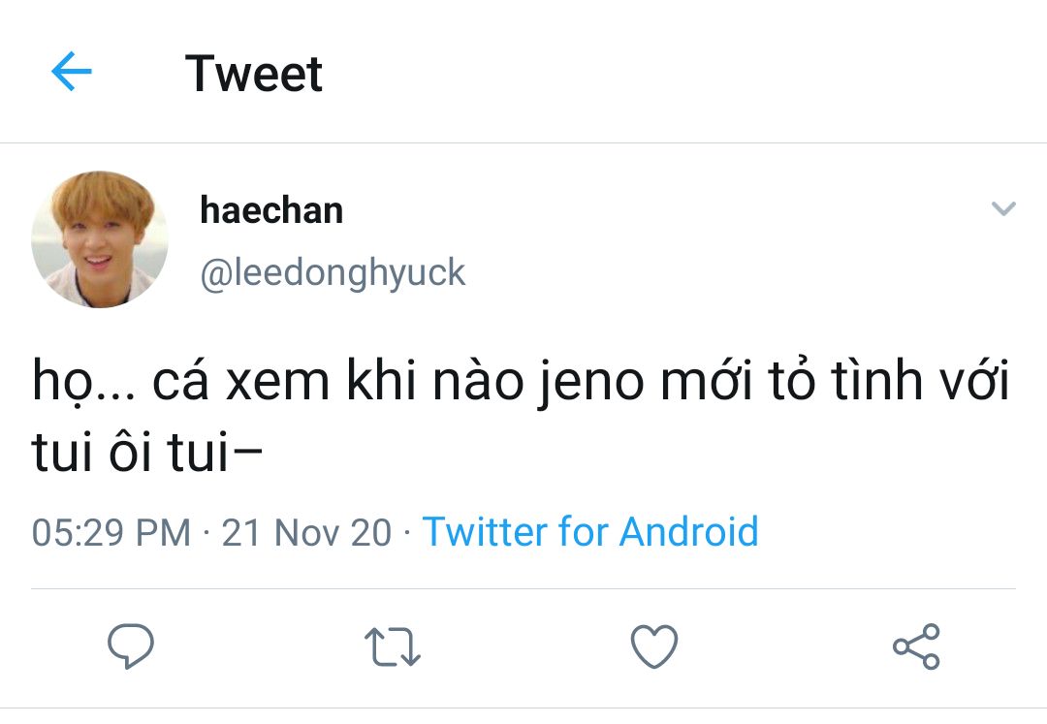This screenshot has height=724, width=1047.
Task: Tap the display name haechan
Action: click(271, 209)
